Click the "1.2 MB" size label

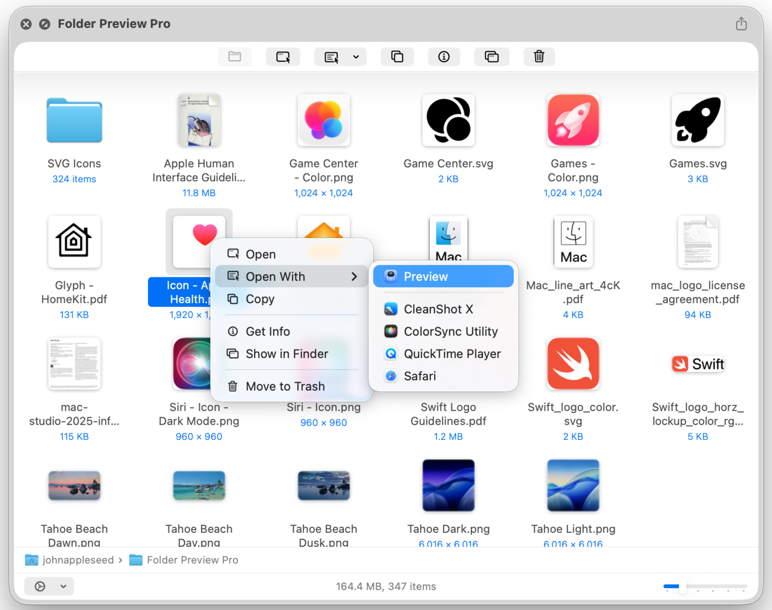448,437
